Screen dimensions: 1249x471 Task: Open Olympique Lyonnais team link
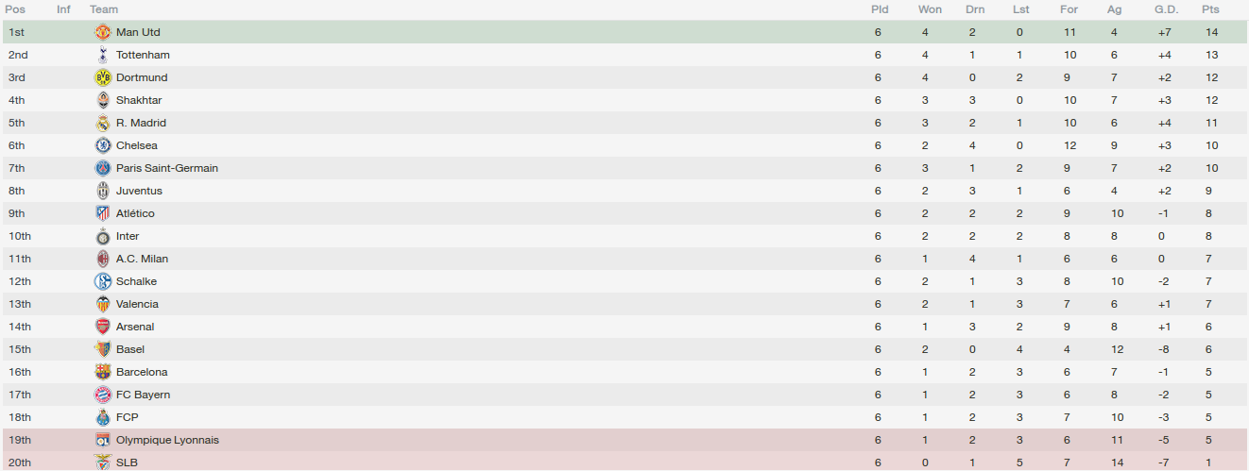pos(169,440)
